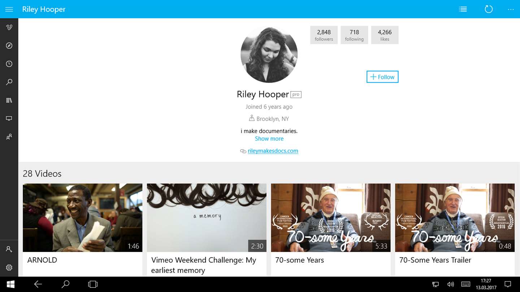
Task: Open rileymakesdocs.com link
Action: pyautogui.click(x=273, y=151)
